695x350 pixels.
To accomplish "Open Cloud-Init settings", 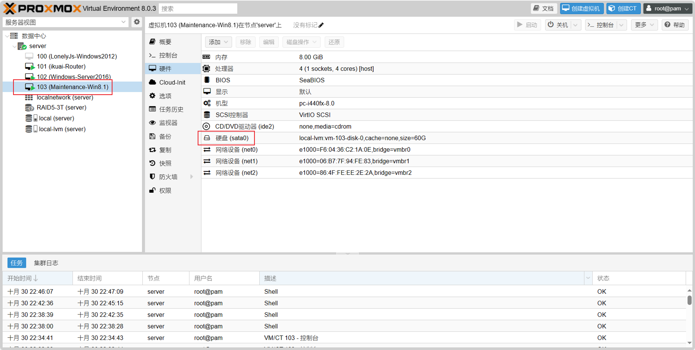I will point(172,82).
